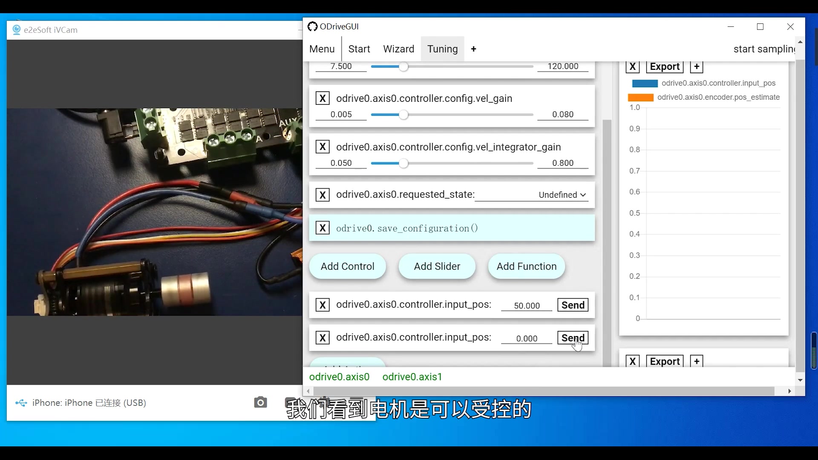Select the odrive0.axis1 tab

coord(412,377)
